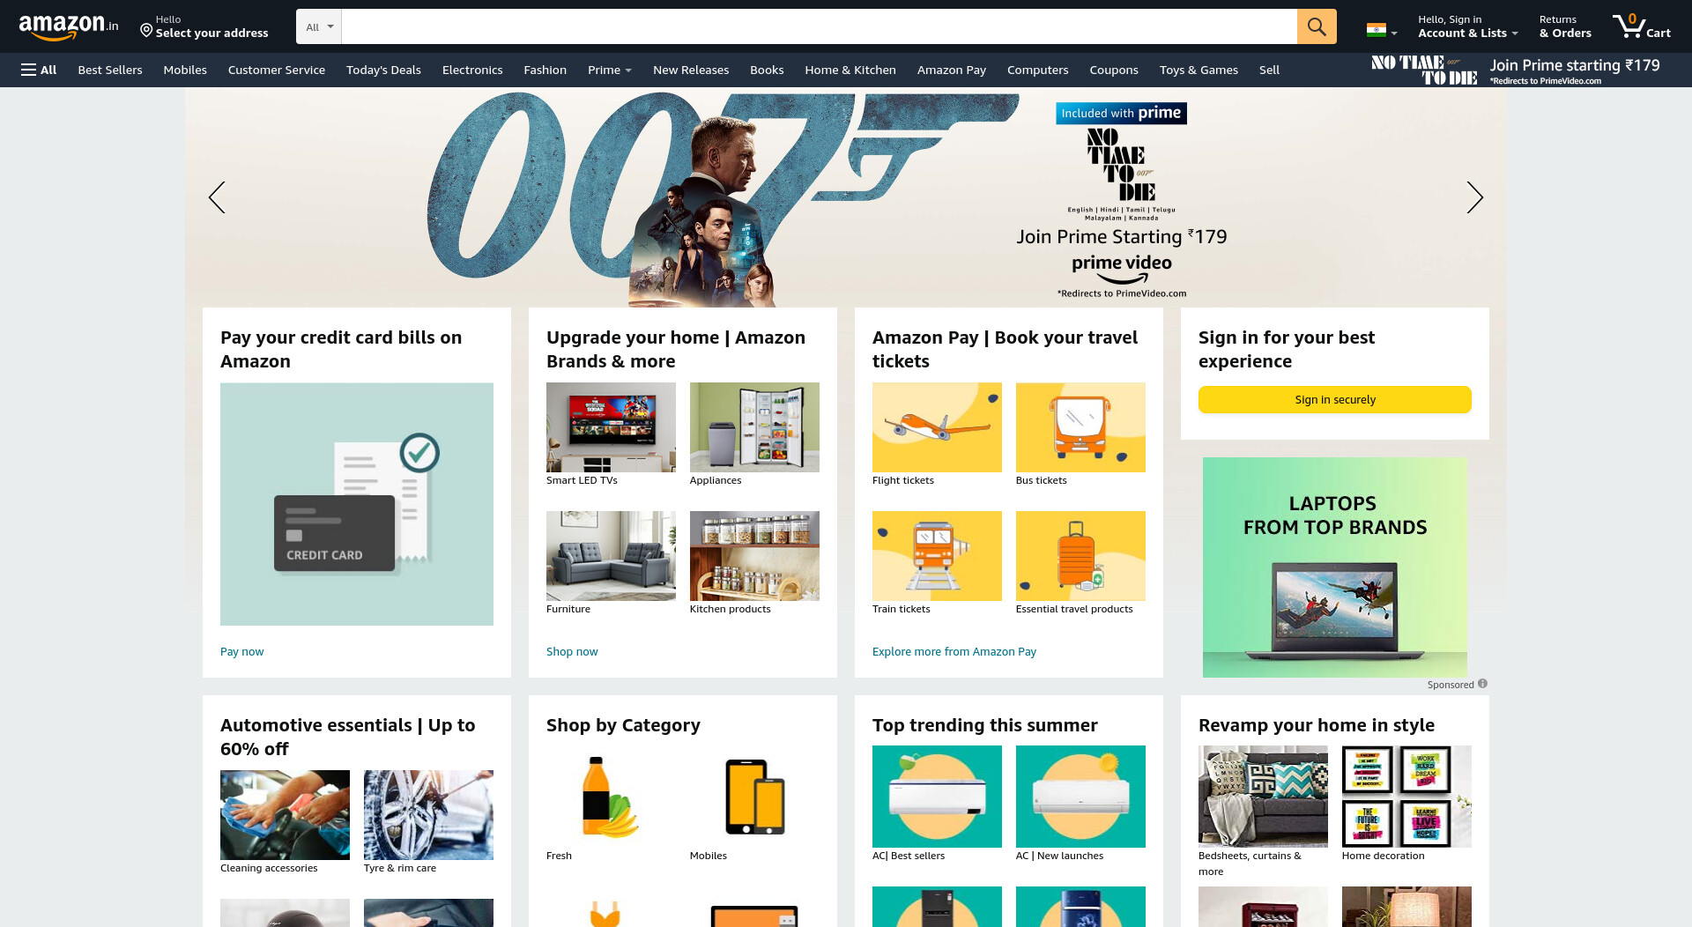Image resolution: width=1692 pixels, height=927 pixels.
Task: Click the Amazon.in logo
Action: [x=69, y=26]
